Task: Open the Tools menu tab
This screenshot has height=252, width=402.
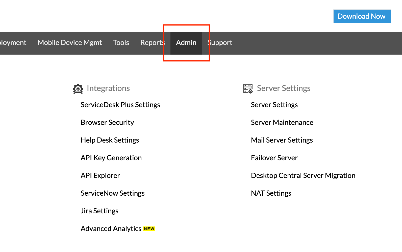Action: [121, 43]
